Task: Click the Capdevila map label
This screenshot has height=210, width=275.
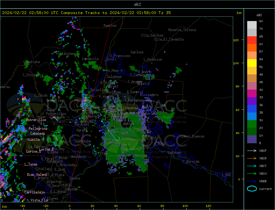Action: click(x=90, y=59)
